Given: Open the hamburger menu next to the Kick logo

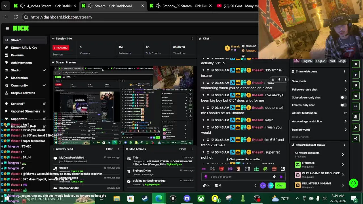Looking at the screenshot, I should point(7,28).
